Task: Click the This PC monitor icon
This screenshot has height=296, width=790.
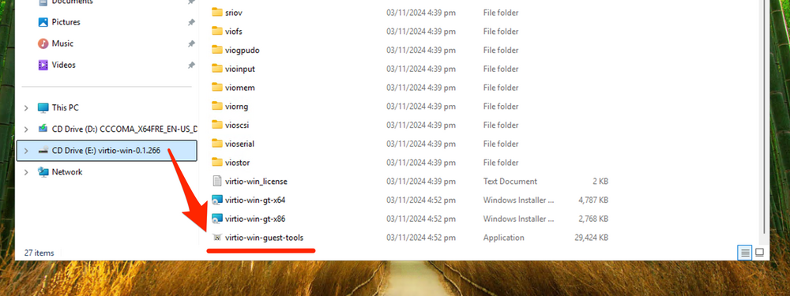Action: (x=43, y=107)
